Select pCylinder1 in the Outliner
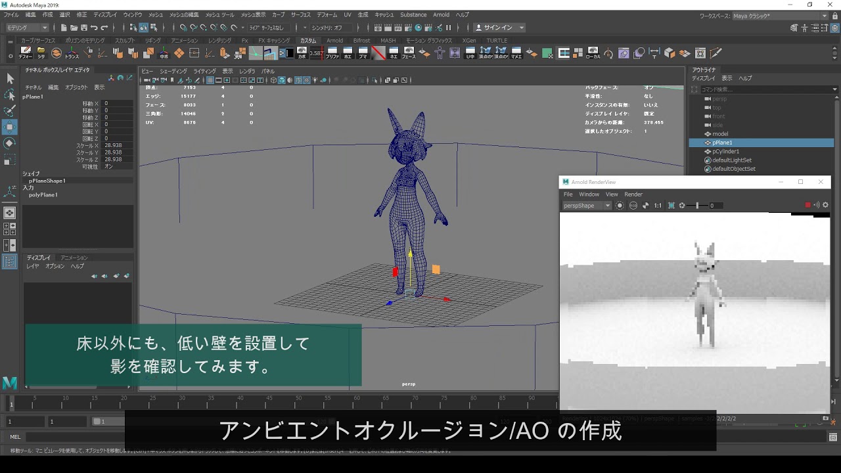This screenshot has width=841, height=473. (x=725, y=151)
